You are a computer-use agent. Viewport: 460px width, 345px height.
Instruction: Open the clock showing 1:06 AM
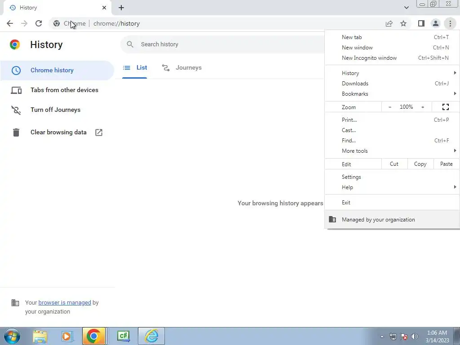tap(437, 336)
